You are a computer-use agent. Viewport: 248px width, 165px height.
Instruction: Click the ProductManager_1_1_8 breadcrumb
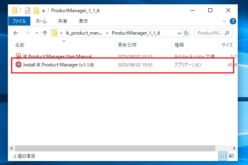[x=136, y=33]
